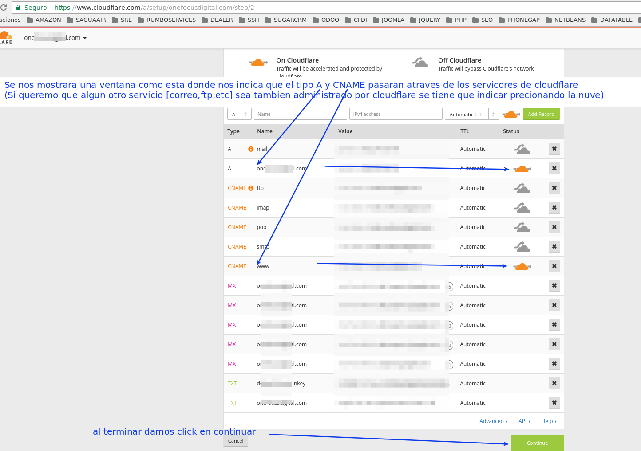This screenshot has height=451, width=641.
Task: Delete the mail A record
Action: [x=554, y=149]
